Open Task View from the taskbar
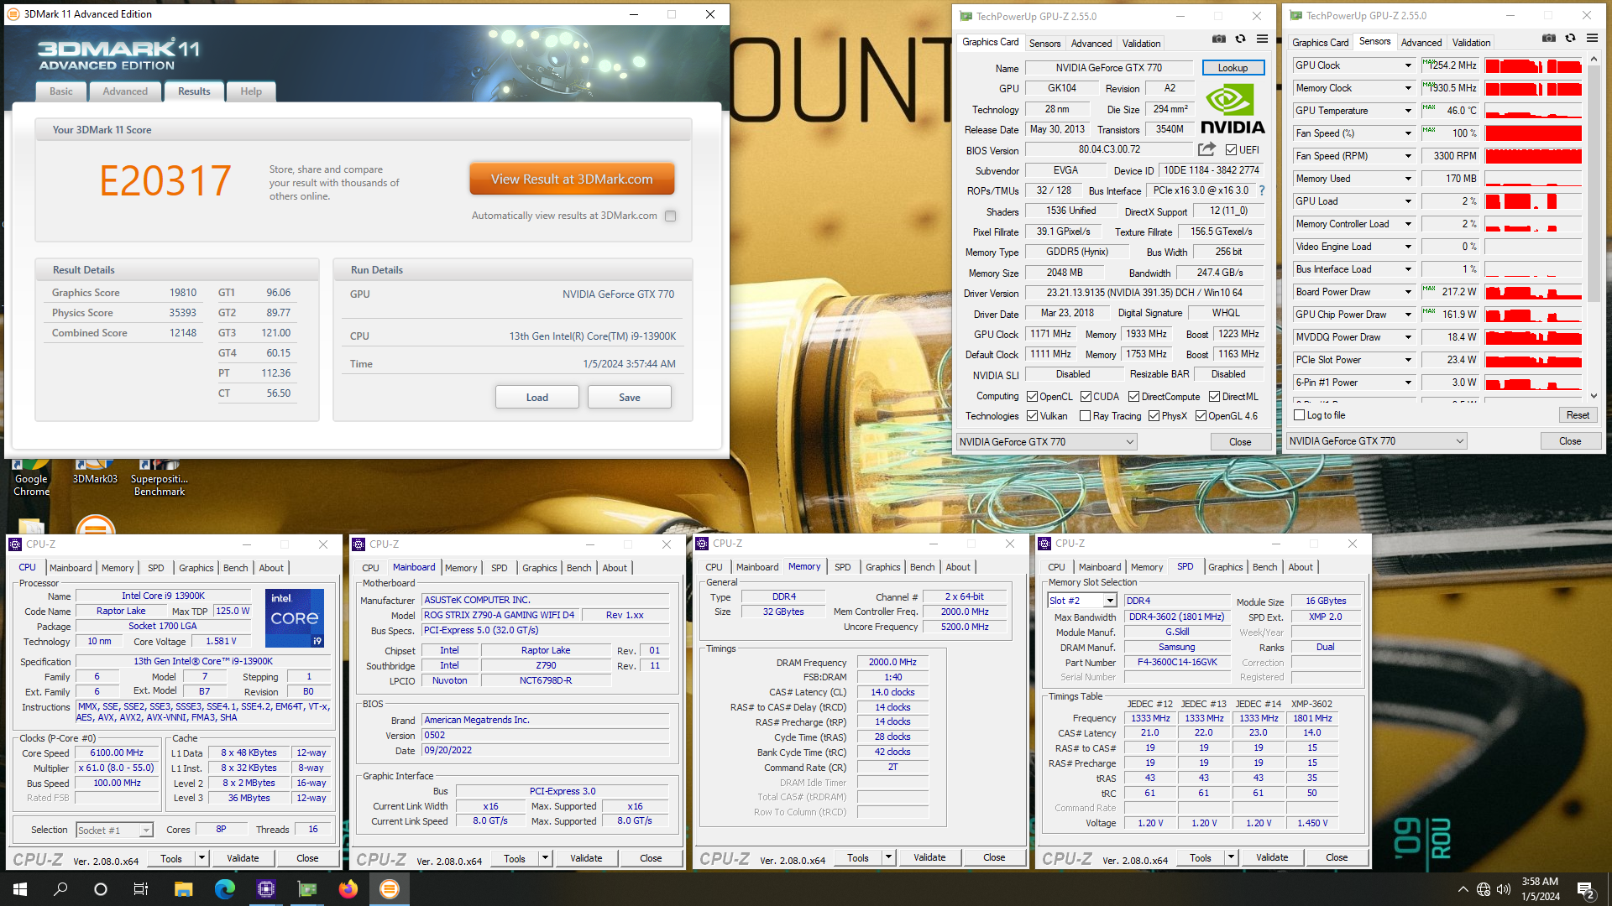The image size is (1612, 906). tap(141, 889)
